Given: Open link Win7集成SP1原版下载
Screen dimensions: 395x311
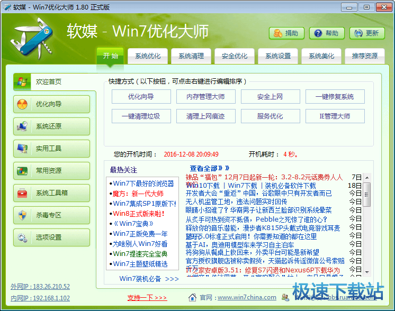Looking at the screenshot, I should 145,203.
